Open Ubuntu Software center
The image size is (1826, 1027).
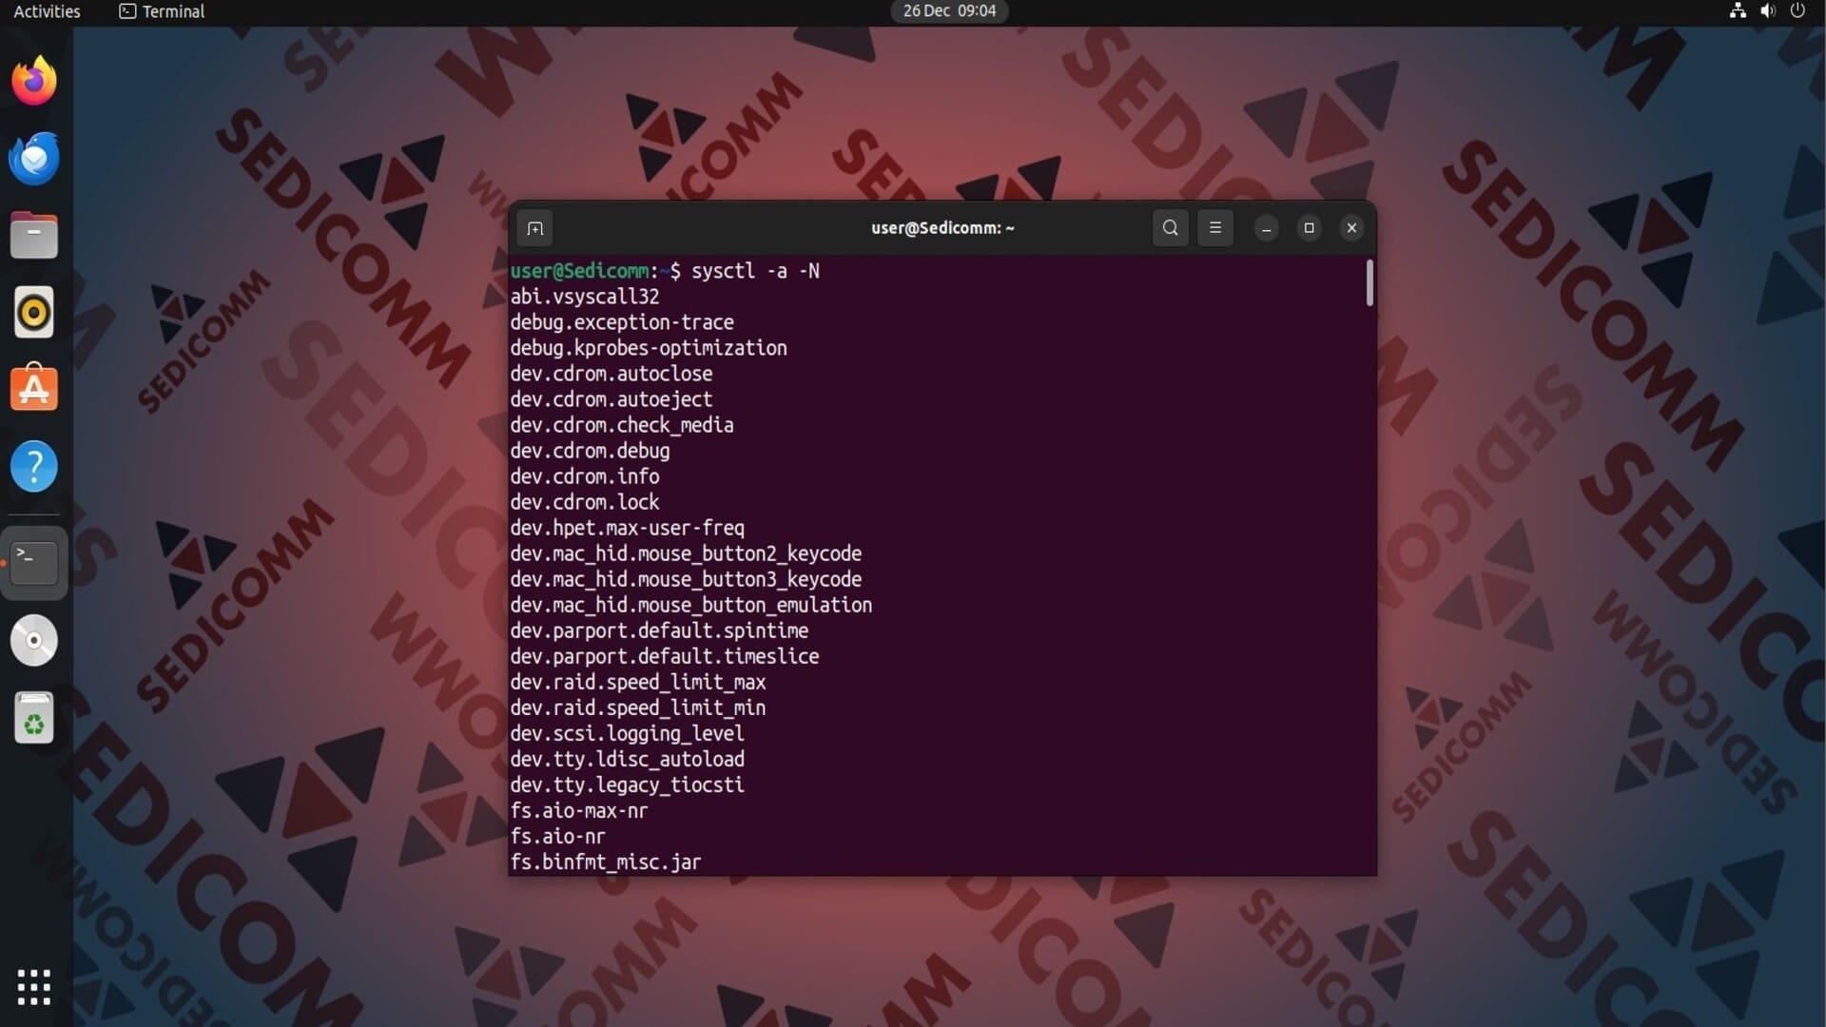(x=34, y=389)
